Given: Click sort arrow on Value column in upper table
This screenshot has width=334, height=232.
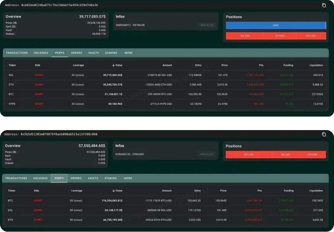Looking at the screenshot, I should tap(114, 65).
